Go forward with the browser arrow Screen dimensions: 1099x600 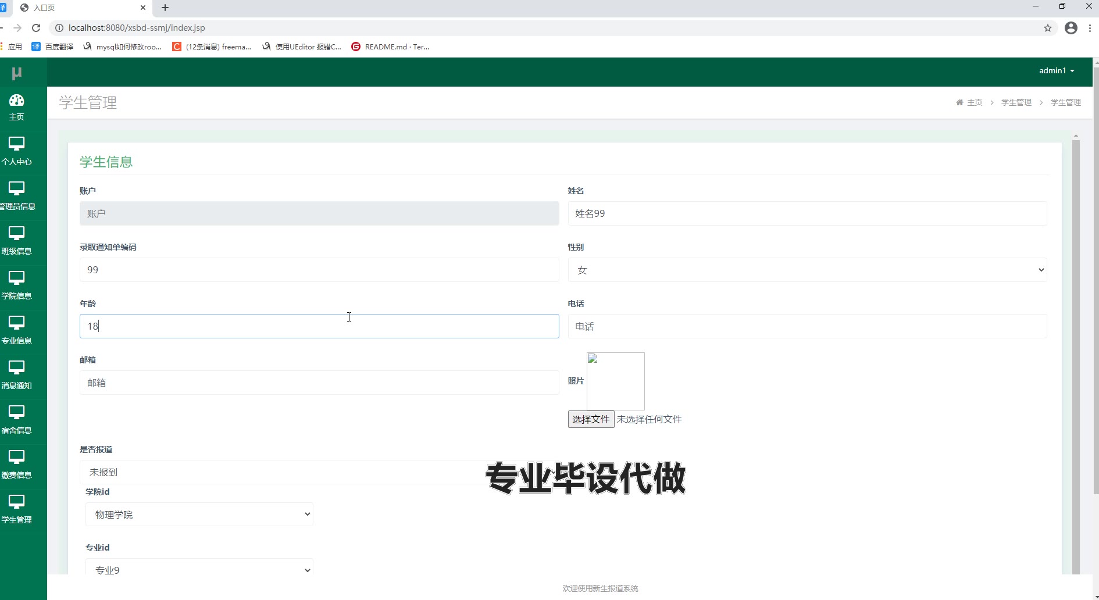(17, 28)
